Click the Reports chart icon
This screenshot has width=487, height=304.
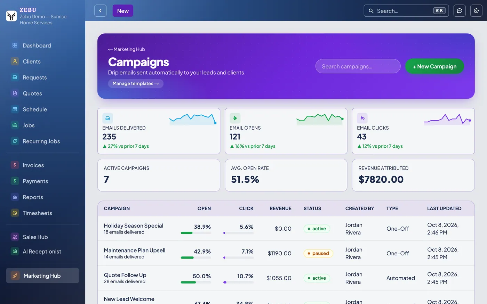click(x=15, y=197)
